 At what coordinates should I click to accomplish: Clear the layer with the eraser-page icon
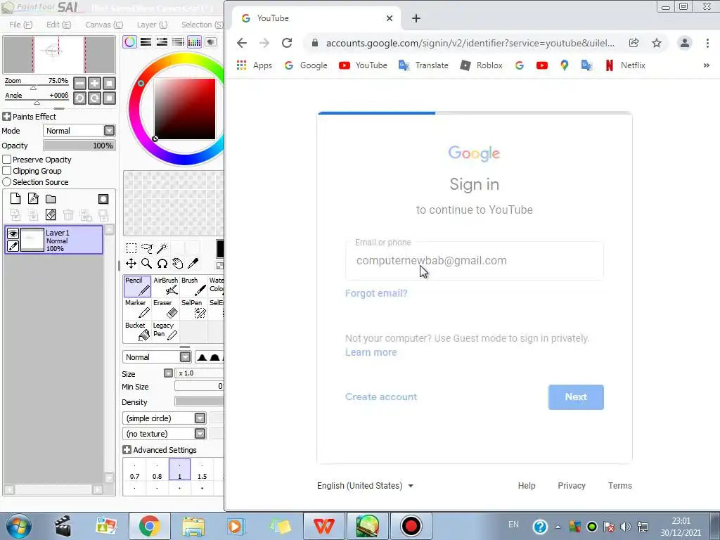[51, 214]
